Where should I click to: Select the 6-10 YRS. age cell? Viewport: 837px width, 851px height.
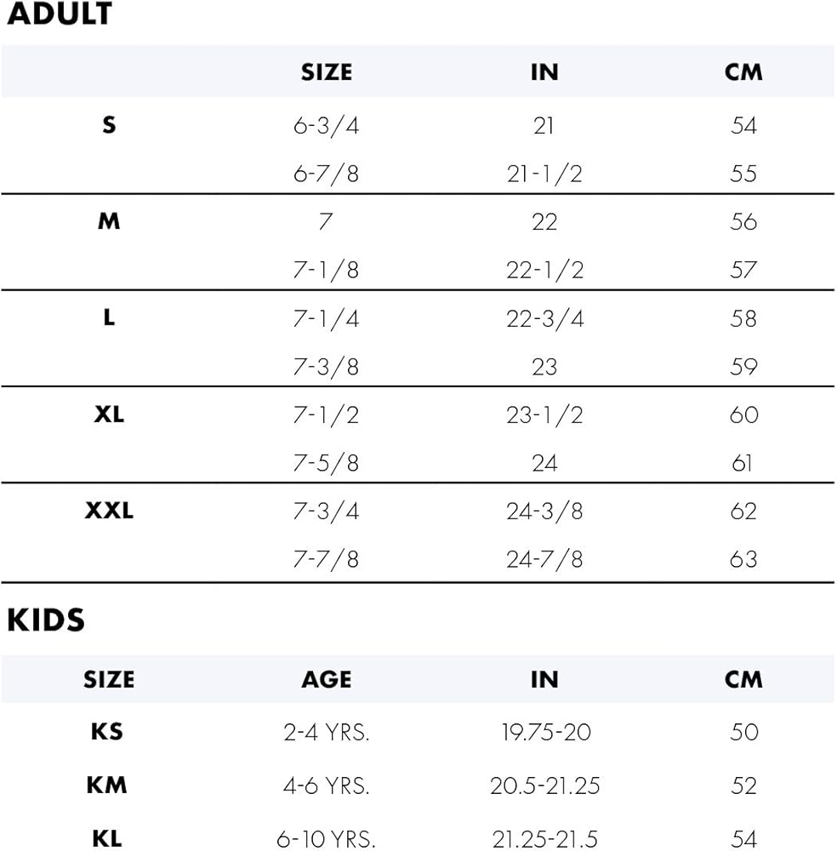tap(326, 840)
